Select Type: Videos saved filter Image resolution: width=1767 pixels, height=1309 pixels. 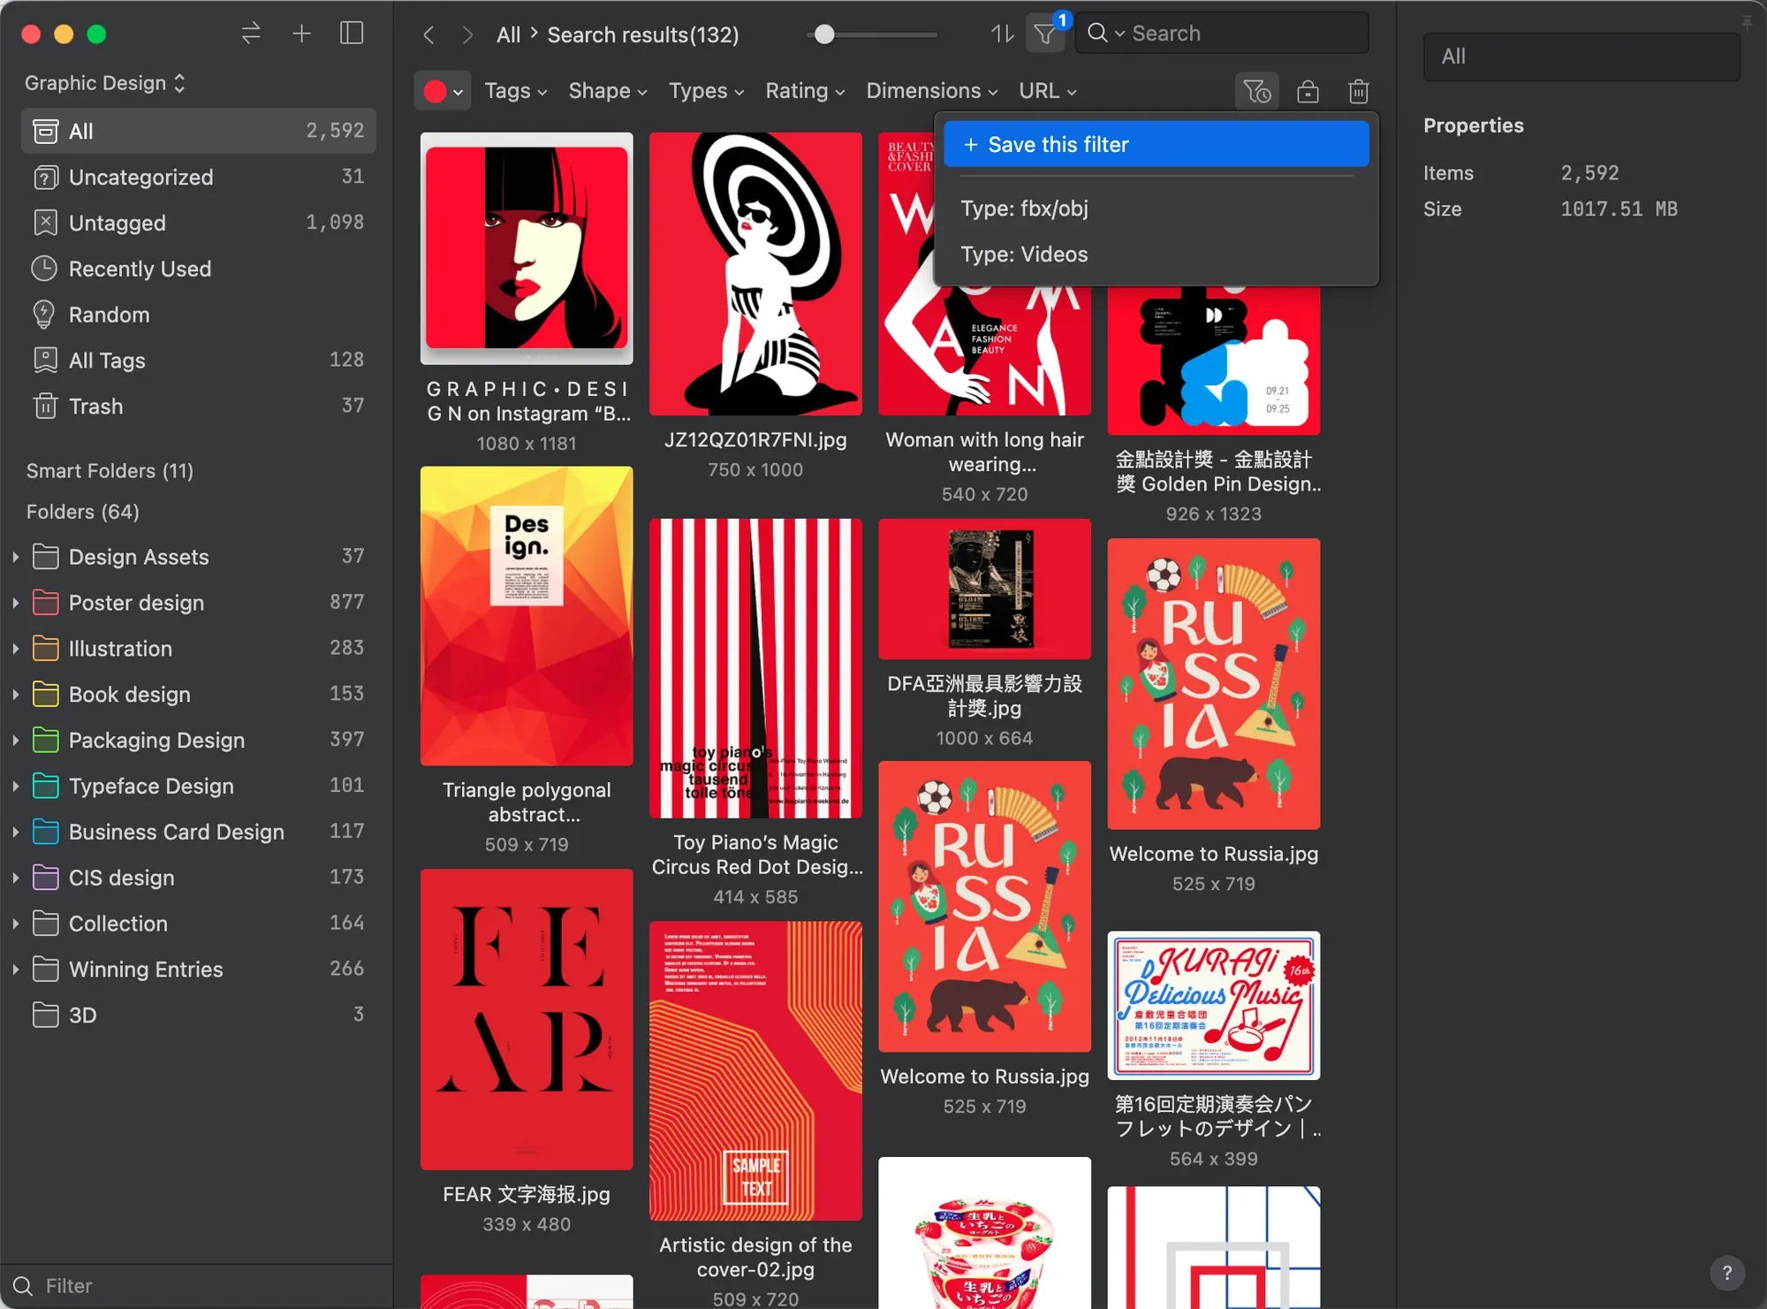point(1024,255)
